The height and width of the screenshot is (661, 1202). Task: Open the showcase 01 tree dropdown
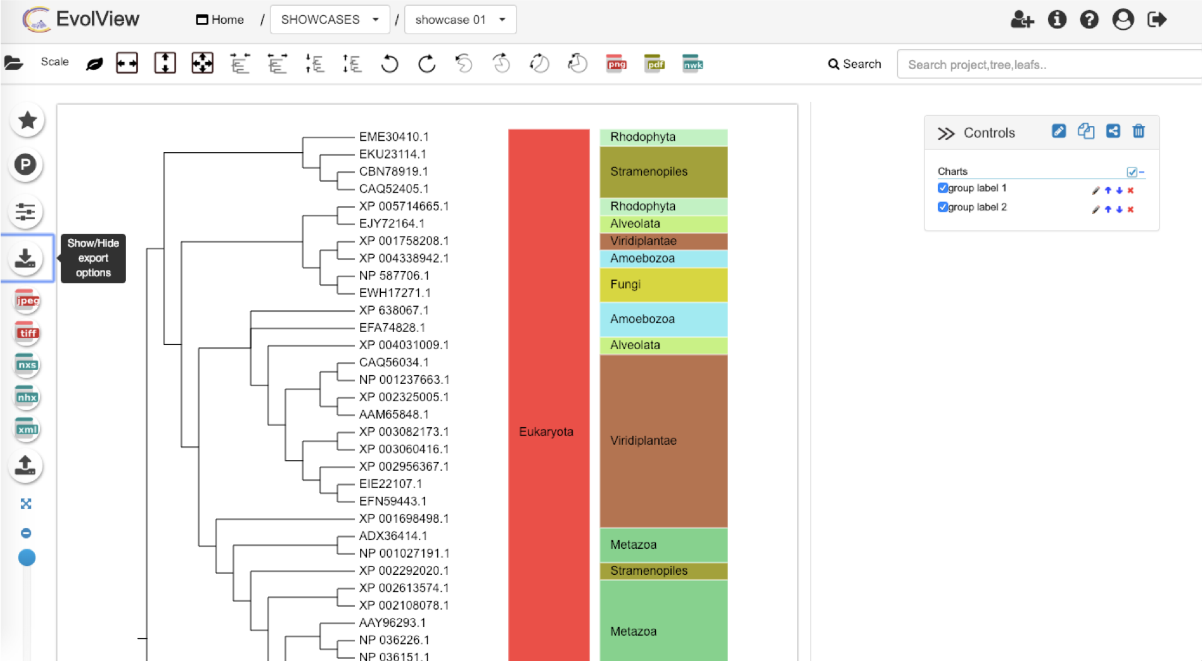[460, 20]
